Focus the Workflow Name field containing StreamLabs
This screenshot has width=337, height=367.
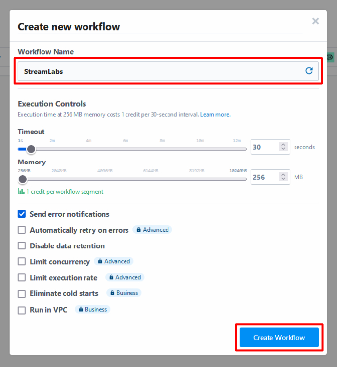point(168,71)
